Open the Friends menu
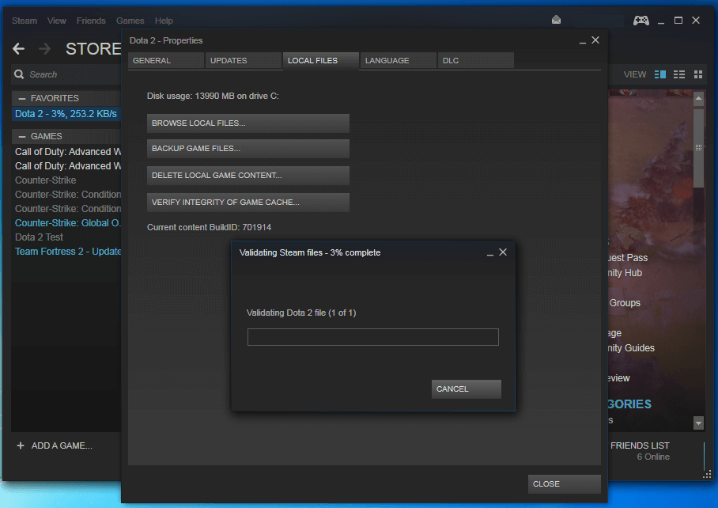 91,21
